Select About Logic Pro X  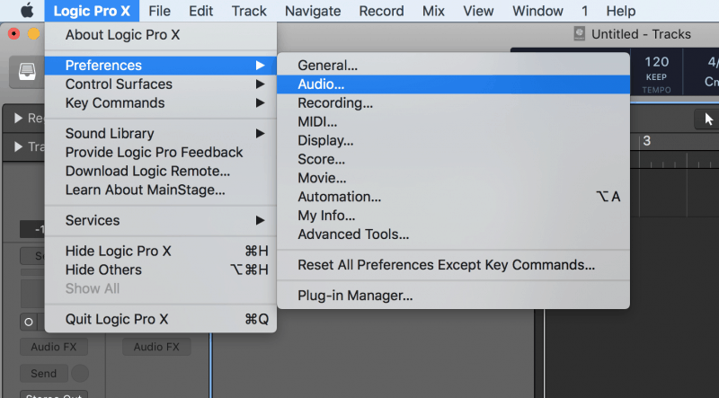click(161, 35)
